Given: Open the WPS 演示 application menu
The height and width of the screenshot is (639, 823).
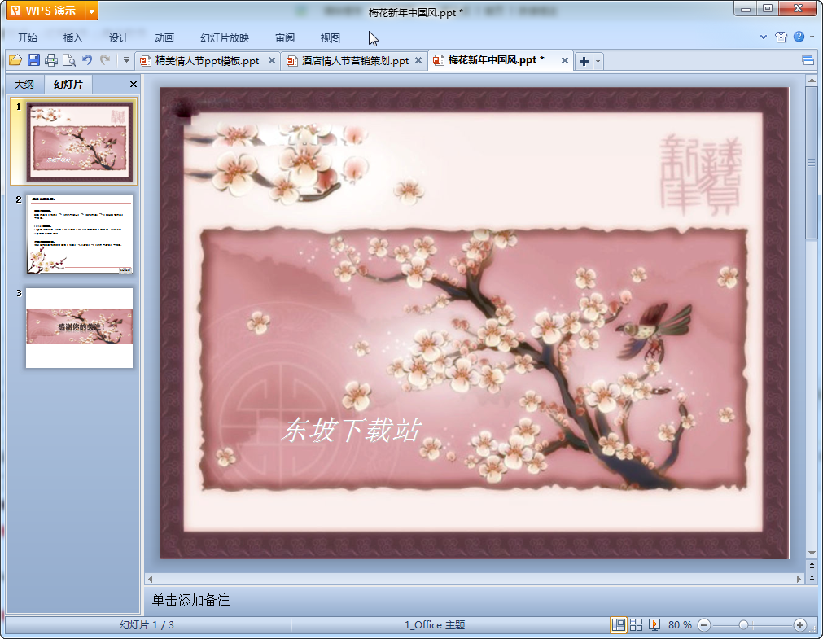Looking at the screenshot, I should tap(45, 11).
